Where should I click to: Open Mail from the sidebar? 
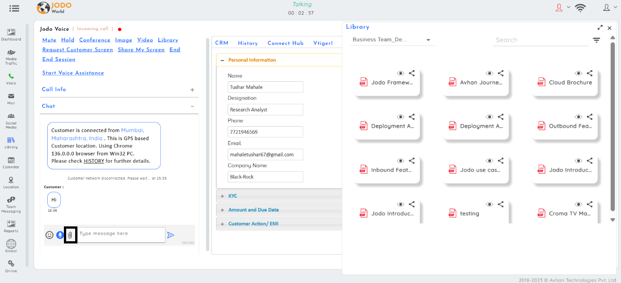(x=11, y=99)
